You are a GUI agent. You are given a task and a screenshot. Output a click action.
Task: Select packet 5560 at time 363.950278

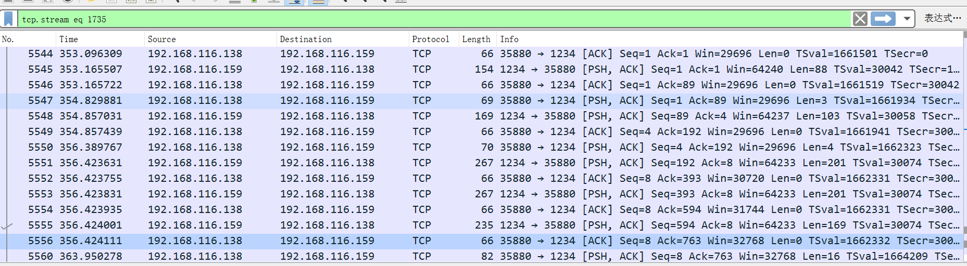[482, 256]
